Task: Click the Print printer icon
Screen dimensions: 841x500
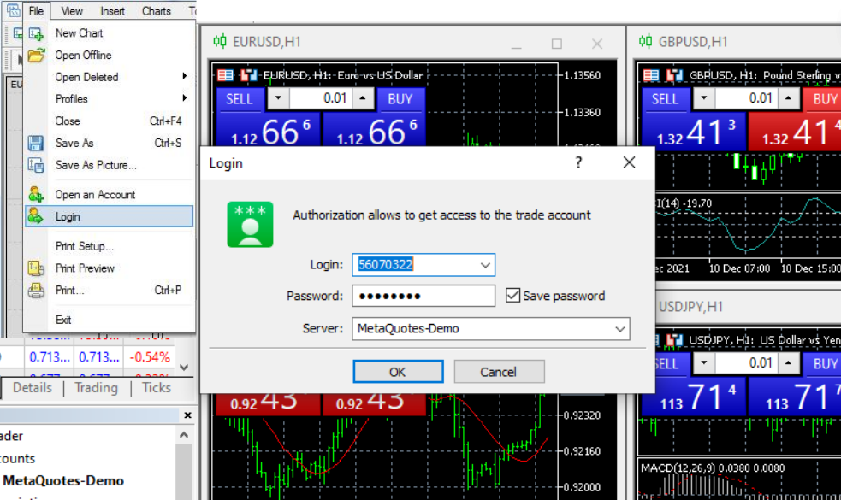Action: [36, 291]
